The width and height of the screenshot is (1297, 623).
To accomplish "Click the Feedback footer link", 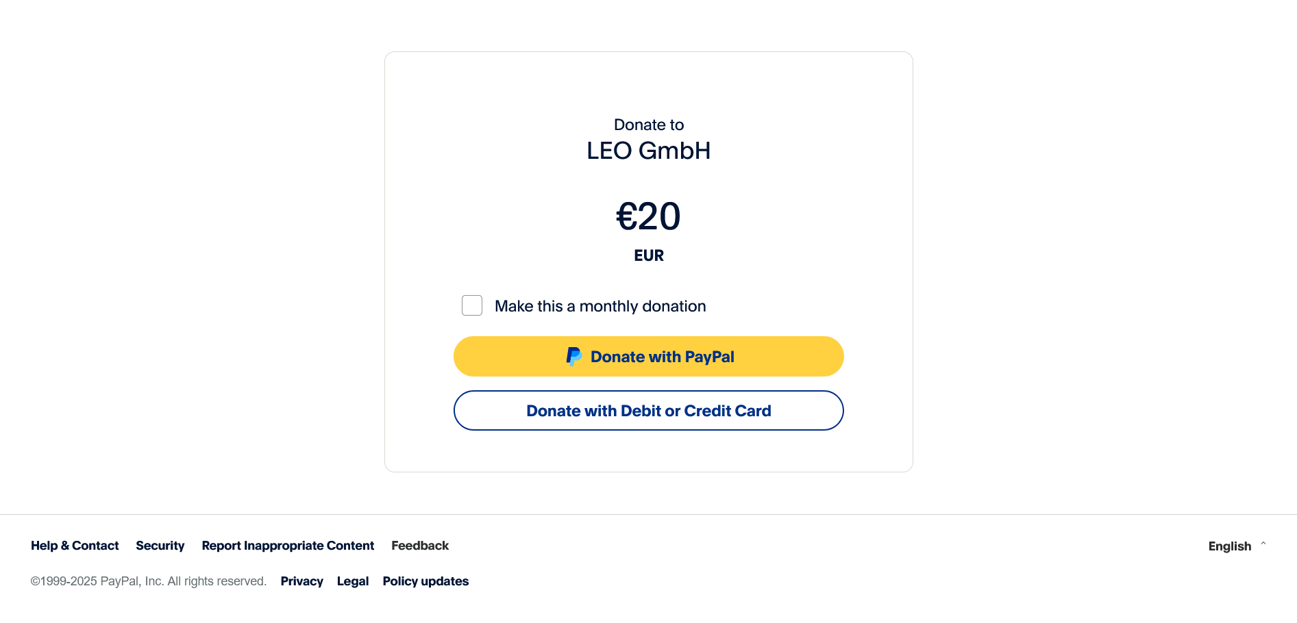I will tap(420, 546).
